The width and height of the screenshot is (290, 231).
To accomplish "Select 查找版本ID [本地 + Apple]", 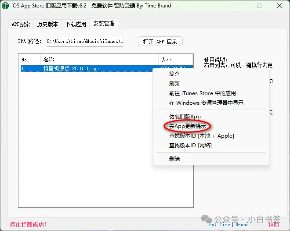I will (211, 136).
